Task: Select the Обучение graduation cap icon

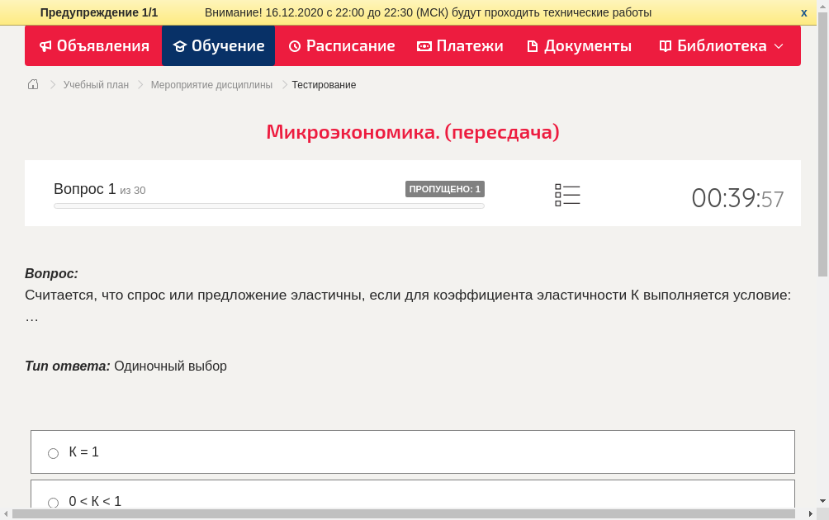Action: (180, 46)
